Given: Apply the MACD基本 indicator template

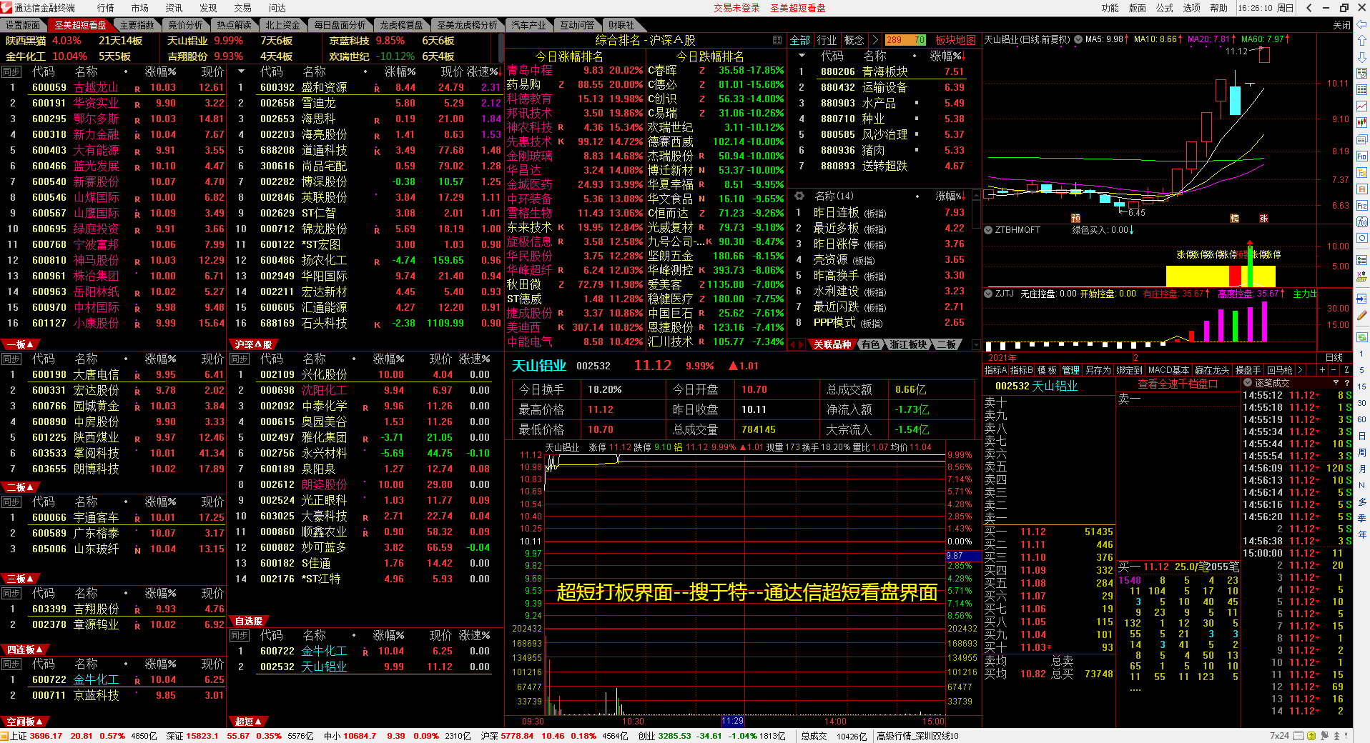Looking at the screenshot, I should coord(1168,370).
